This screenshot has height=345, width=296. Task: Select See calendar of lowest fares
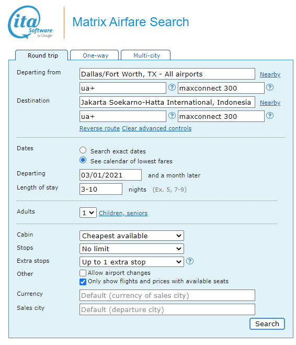coord(83,160)
